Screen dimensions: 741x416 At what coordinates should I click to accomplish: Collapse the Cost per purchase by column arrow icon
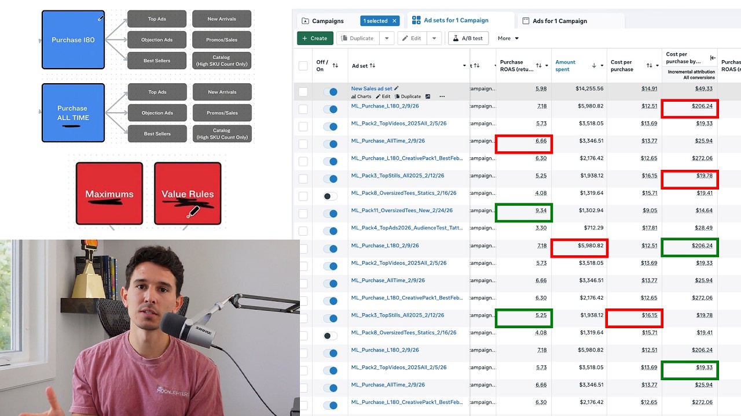[x=713, y=58]
